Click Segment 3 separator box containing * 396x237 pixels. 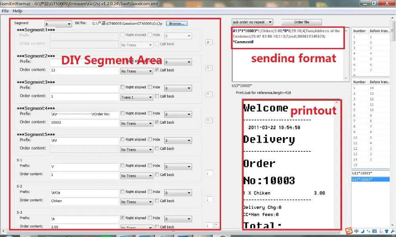(x=209, y=94)
